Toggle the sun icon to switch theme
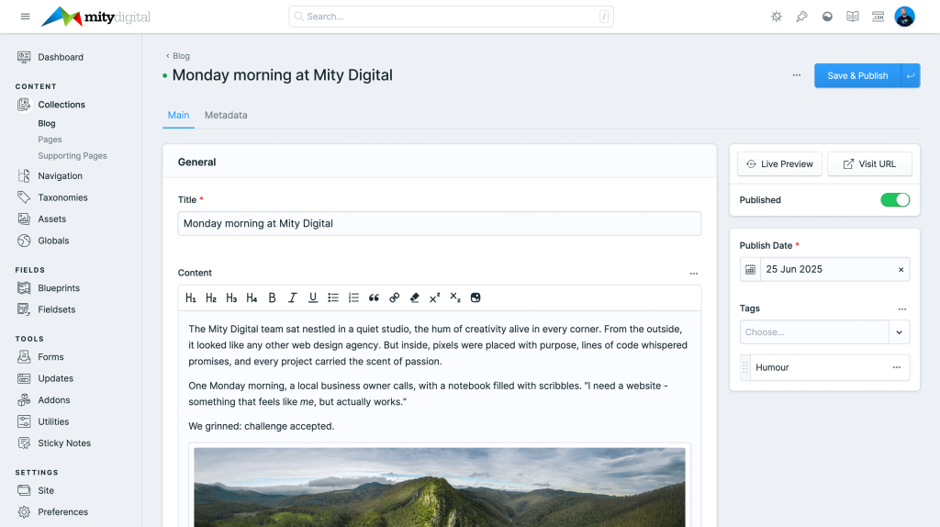 click(x=776, y=17)
